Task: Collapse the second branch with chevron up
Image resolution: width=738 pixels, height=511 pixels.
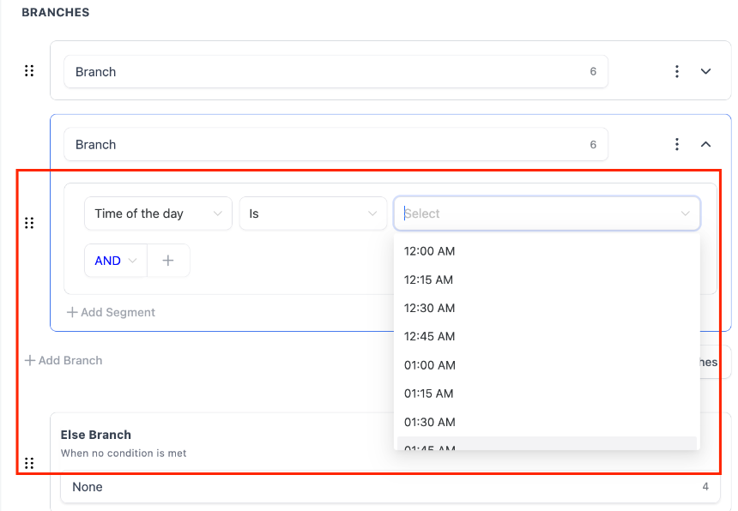Action: coord(706,144)
